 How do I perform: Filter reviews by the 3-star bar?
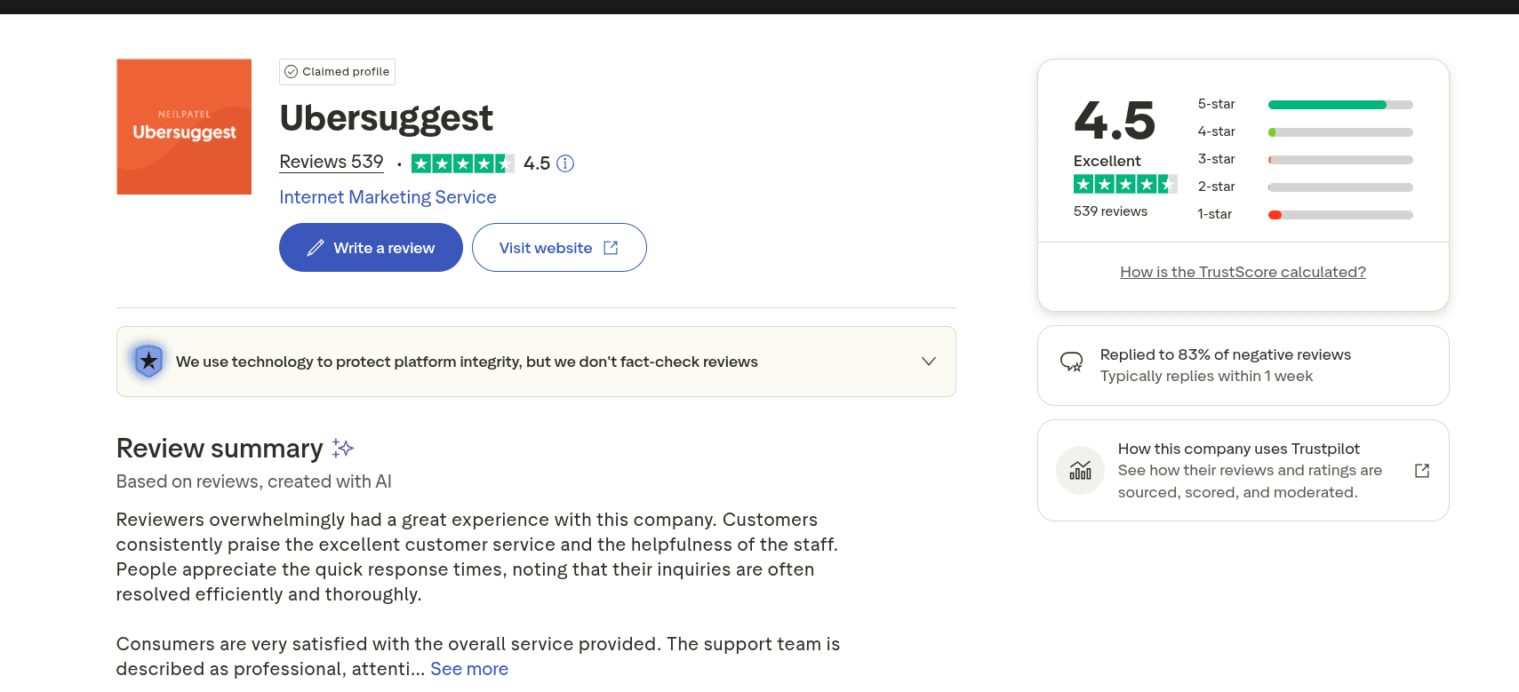[1340, 160]
